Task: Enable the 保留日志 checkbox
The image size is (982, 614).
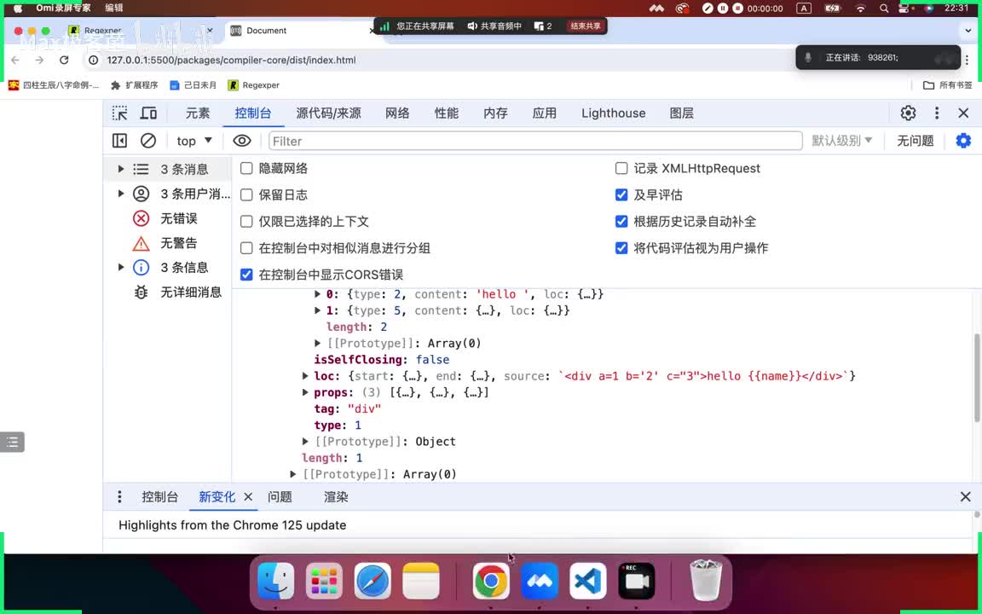Action: 246,194
